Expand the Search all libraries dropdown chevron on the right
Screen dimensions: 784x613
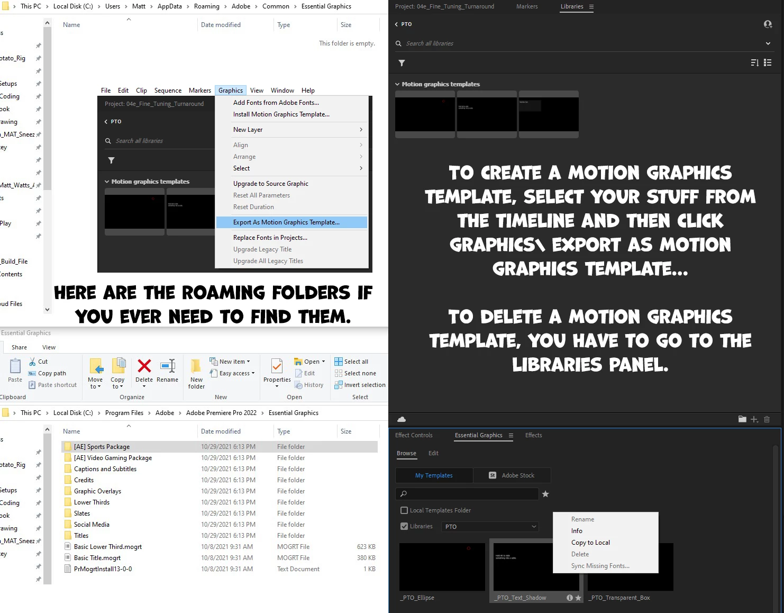pos(768,43)
